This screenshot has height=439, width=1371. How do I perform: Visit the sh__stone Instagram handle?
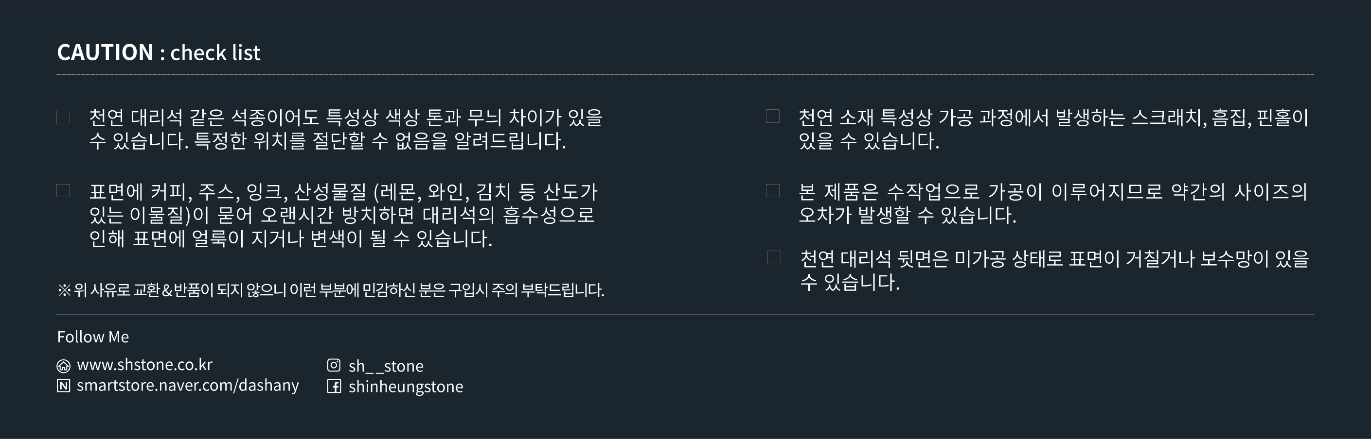[386, 366]
